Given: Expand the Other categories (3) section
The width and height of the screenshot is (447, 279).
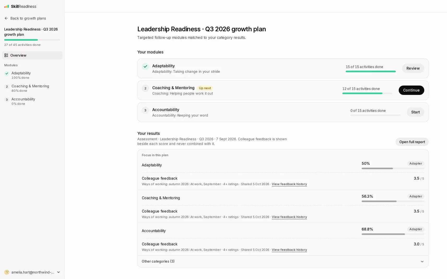Looking at the screenshot, I should [x=283, y=261].
